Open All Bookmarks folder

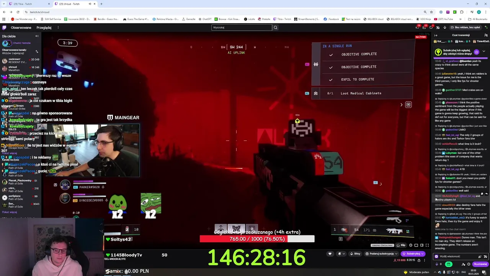coord(479,19)
